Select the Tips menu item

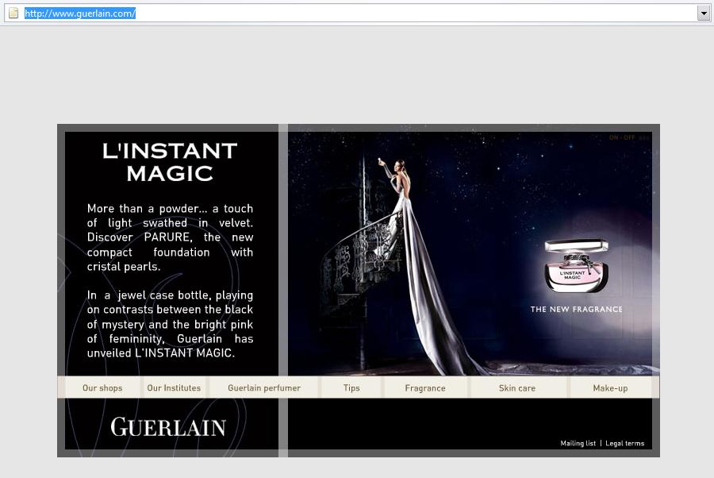(351, 387)
